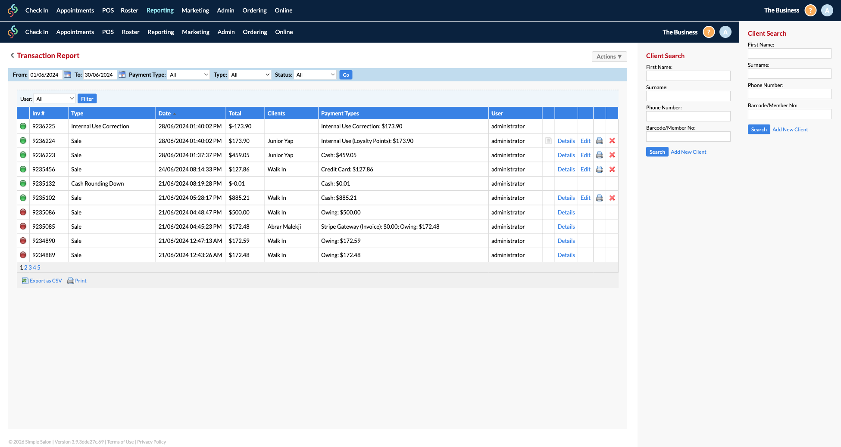Click the user avatar in the header
Screen dimensions: 841x447
pyautogui.click(x=827, y=10)
